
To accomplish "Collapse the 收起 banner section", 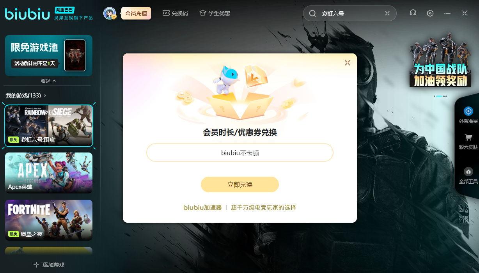I will coord(48,81).
